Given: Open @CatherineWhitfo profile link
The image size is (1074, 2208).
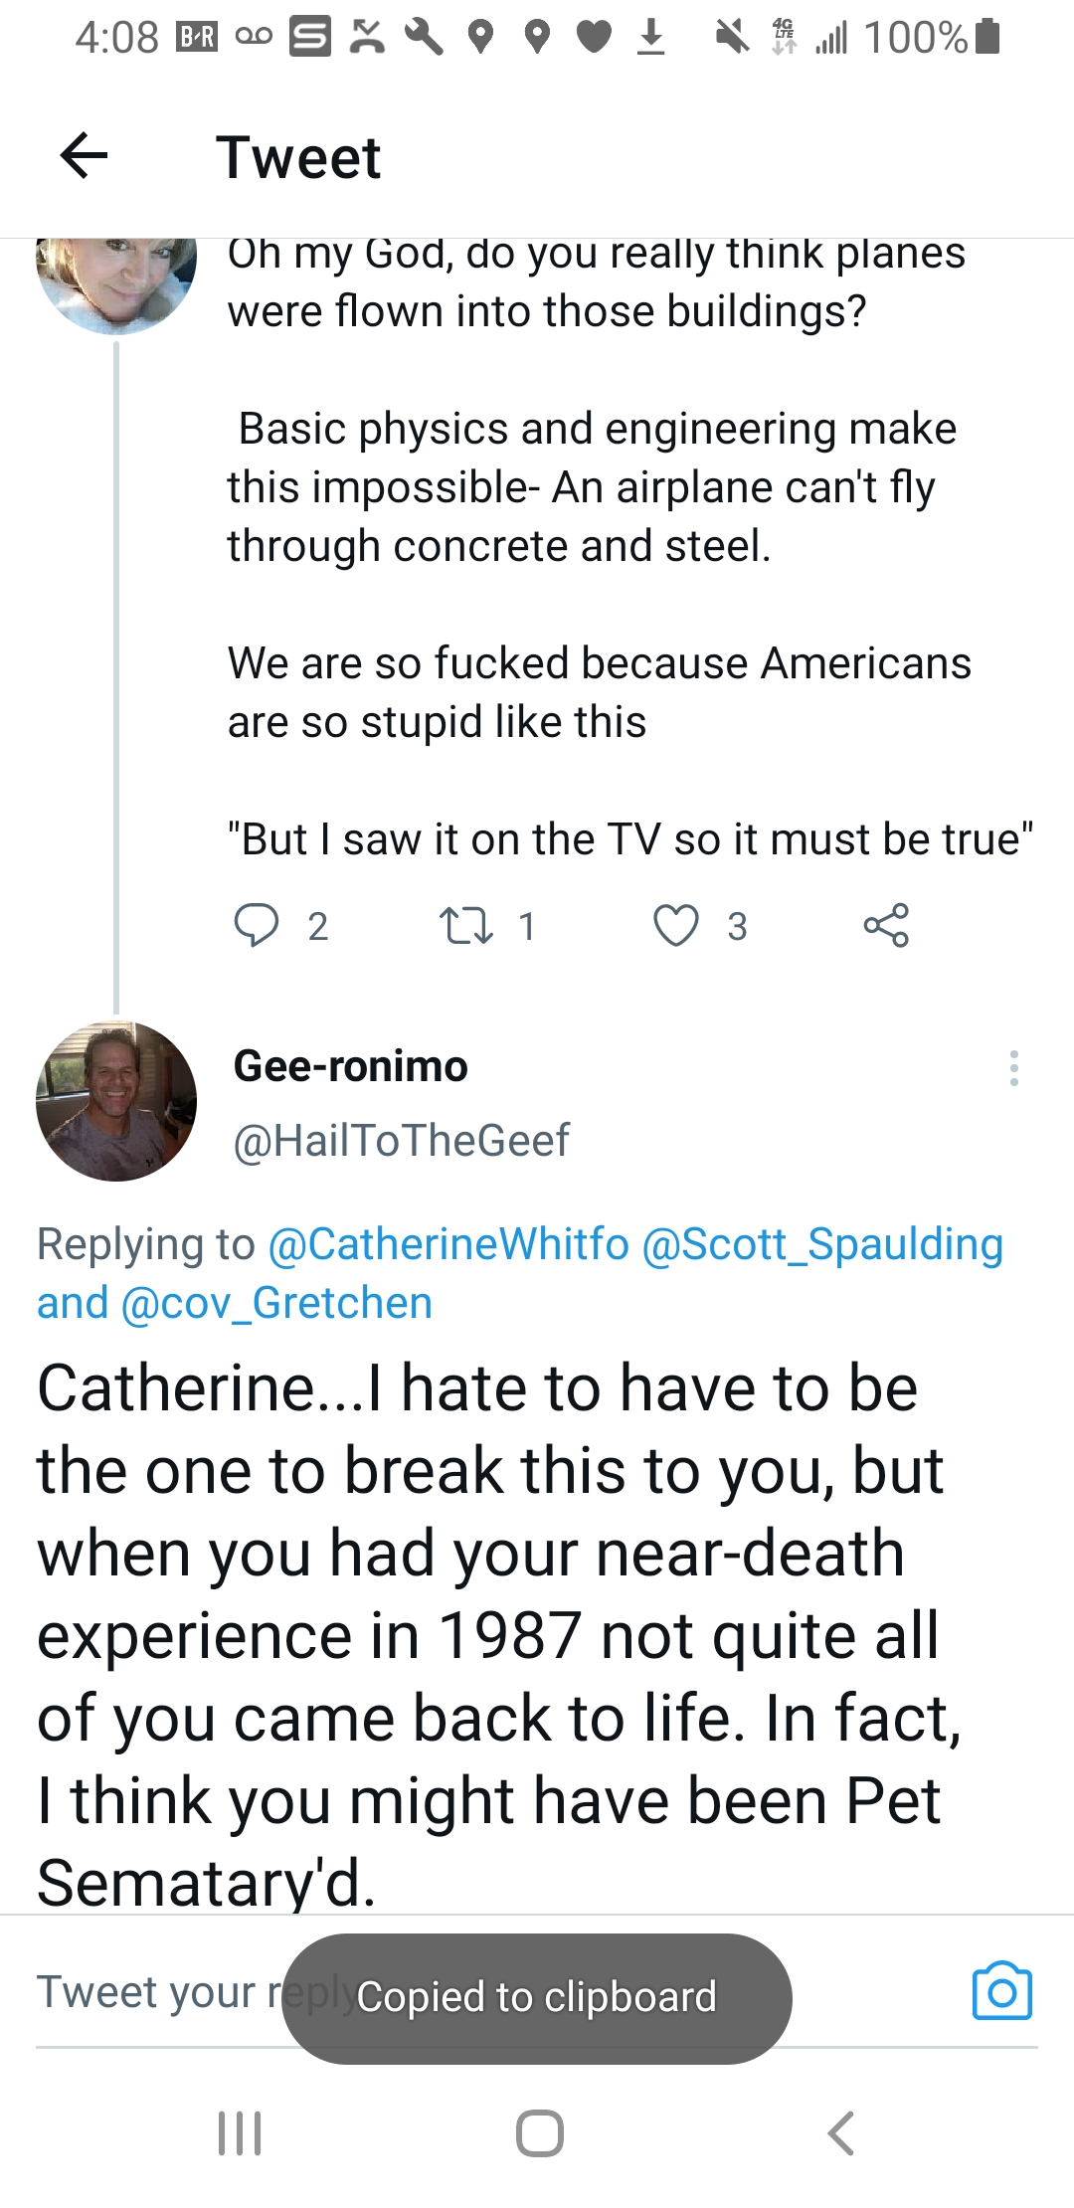Looking at the screenshot, I should (x=448, y=1244).
